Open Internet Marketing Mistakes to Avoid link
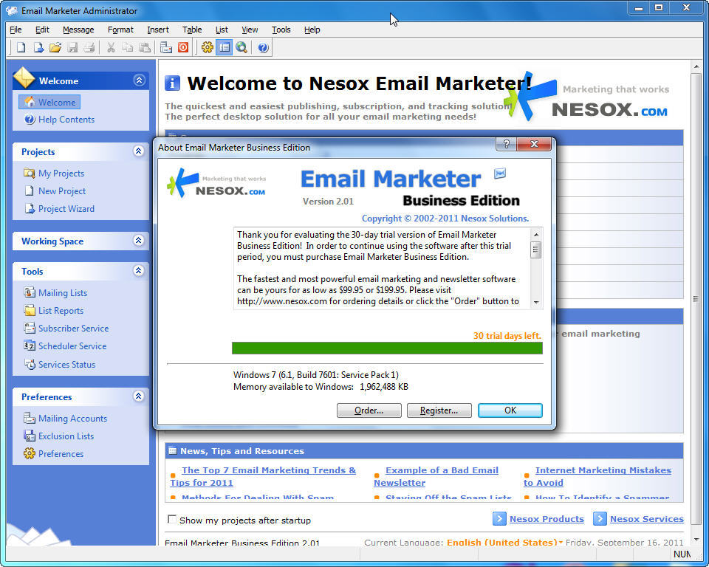 (597, 476)
